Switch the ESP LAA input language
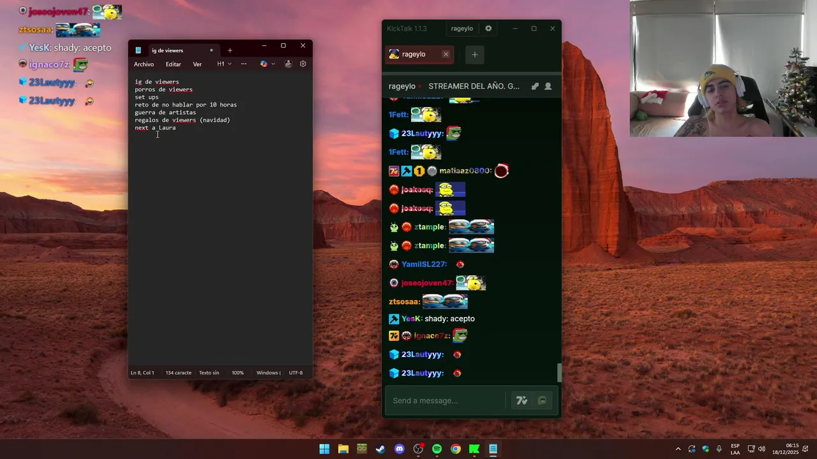This screenshot has height=459, width=817. [735, 449]
